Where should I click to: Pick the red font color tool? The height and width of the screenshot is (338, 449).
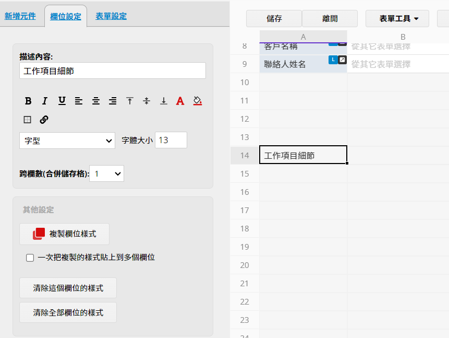(180, 101)
